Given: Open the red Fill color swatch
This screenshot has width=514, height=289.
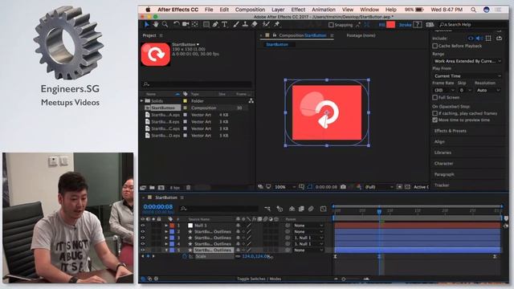Looking at the screenshot, I should [391, 25].
